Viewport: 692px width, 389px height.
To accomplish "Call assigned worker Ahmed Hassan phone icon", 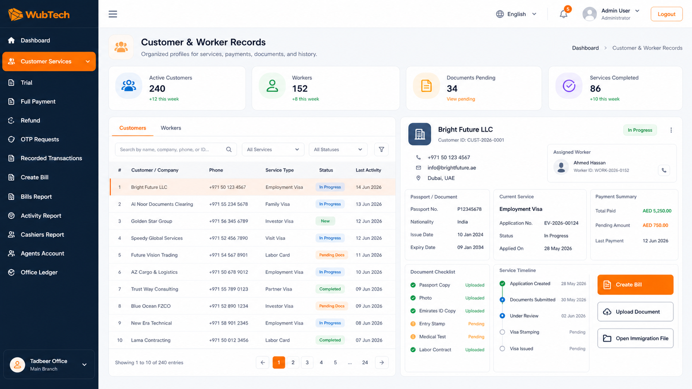I will (664, 170).
